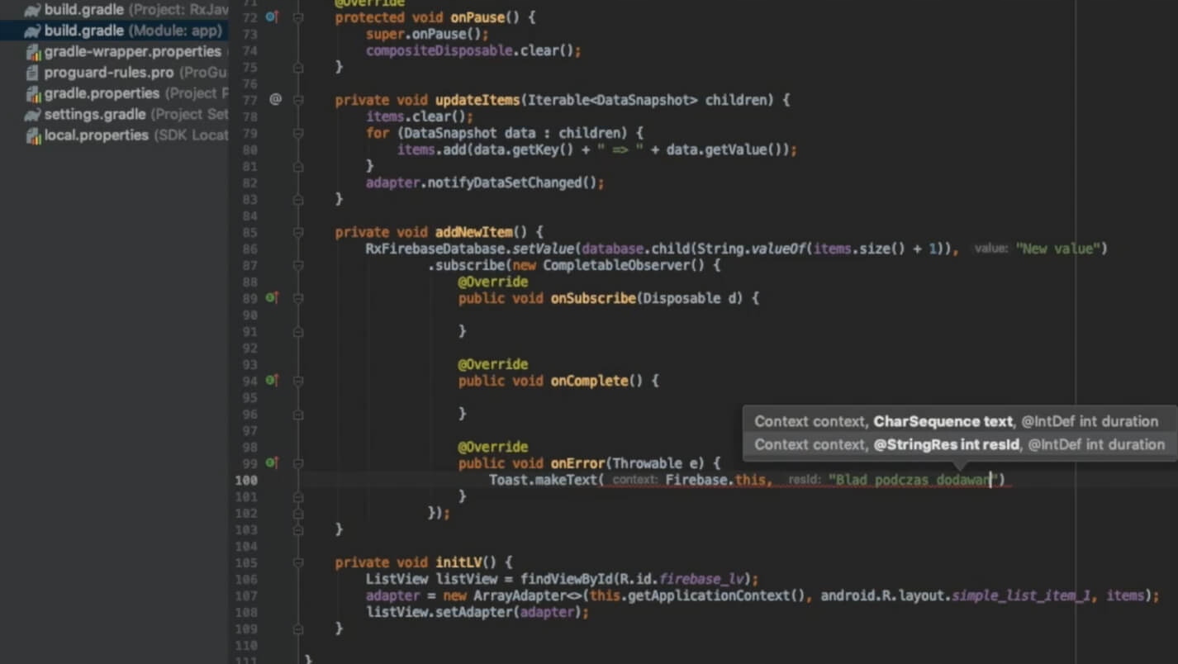Click the icon next to proguard-rules.pro
Image resolution: width=1178 pixels, height=664 pixels.
click(33, 73)
